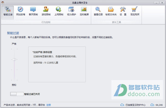Click the 产品未注册 trial status text
Image resolution: width=166 pixels, height=108 pixels.
(24, 105)
